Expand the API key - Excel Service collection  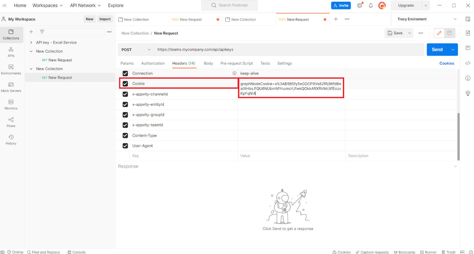(x=31, y=43)
